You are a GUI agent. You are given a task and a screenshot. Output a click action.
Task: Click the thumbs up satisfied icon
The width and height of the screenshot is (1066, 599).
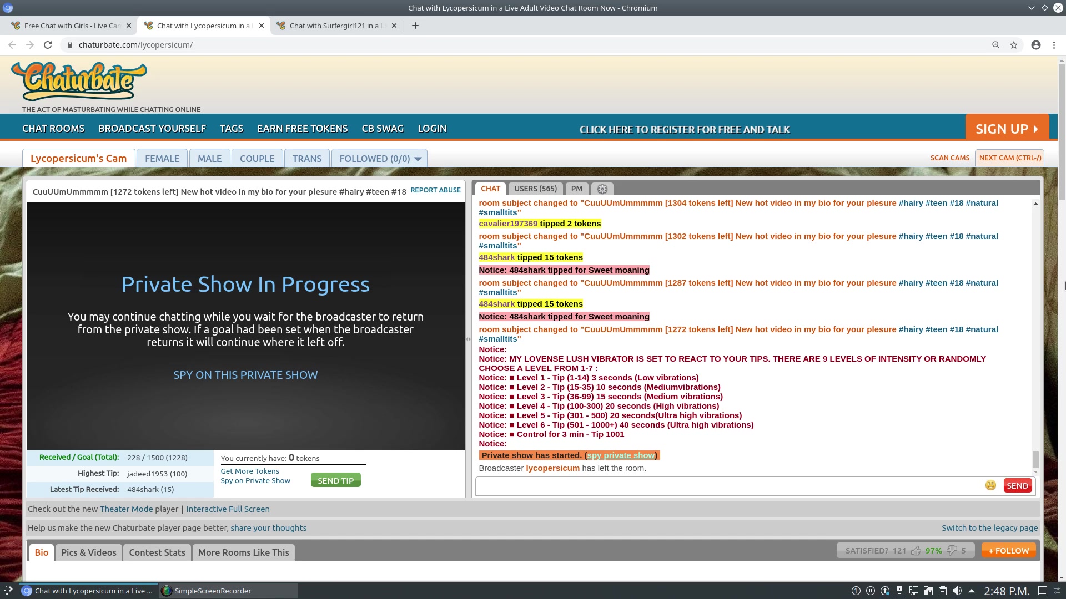pos(916,551)
